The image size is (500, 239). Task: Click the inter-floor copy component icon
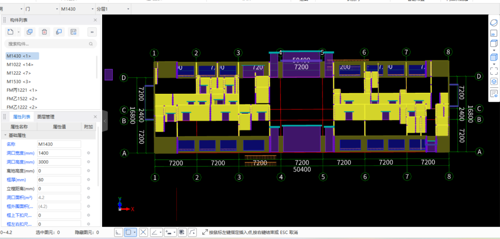pyautogui.click(x=59, y=32)
